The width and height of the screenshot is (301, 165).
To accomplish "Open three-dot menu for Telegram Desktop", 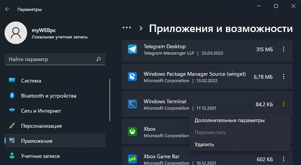I will (284, 49).
